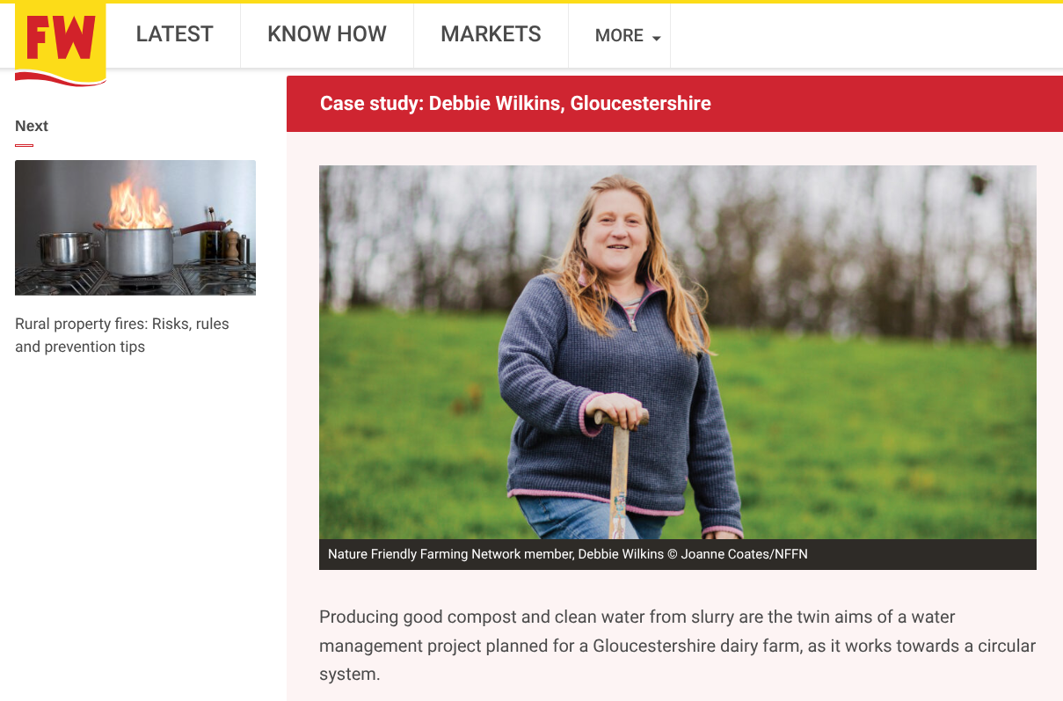Click the Debbie Wilkins case study photo
1063x701 pixels.
click(x=678, y=352)
